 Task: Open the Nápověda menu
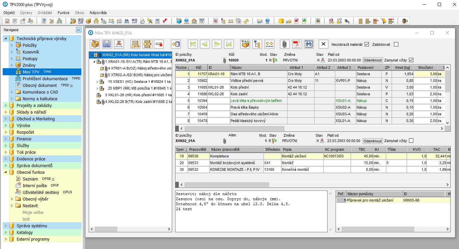(98, 13)
